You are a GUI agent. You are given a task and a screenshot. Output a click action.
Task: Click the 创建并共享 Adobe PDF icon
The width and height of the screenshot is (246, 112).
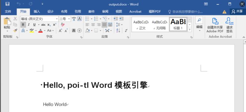click(x=215, y=25)
